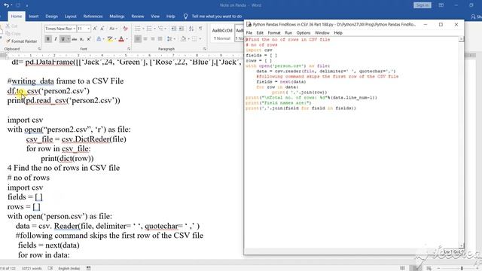Click the Borders icon
482x271 pixels.
pyautogui.click(x=194, y=39)
